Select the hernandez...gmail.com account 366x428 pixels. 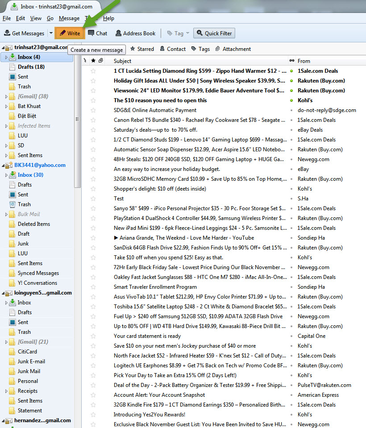[x=42, y=420]
